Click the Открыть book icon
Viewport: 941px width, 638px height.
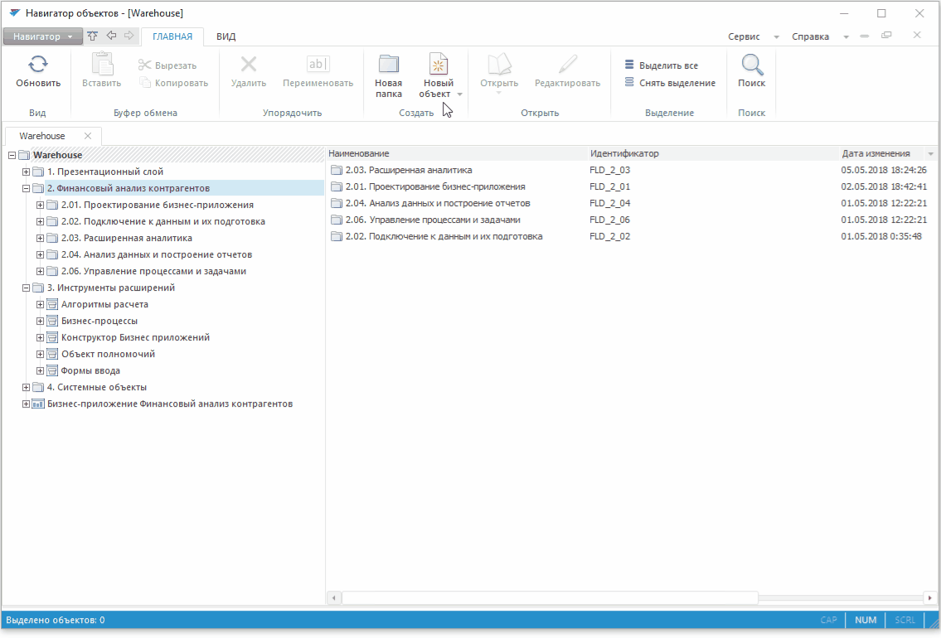tap(499, 64)
